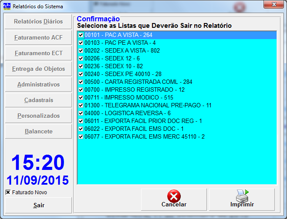
Task: Open Administrativos reports
Action: 38,85
